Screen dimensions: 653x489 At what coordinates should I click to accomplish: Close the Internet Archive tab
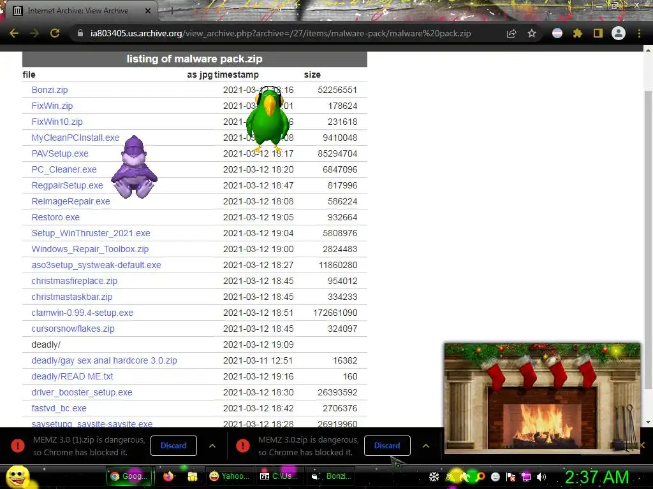coord(148,11)
